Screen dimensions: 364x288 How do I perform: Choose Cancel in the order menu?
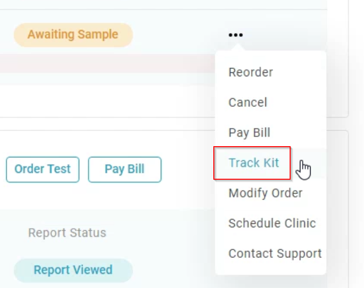(248, 102)
